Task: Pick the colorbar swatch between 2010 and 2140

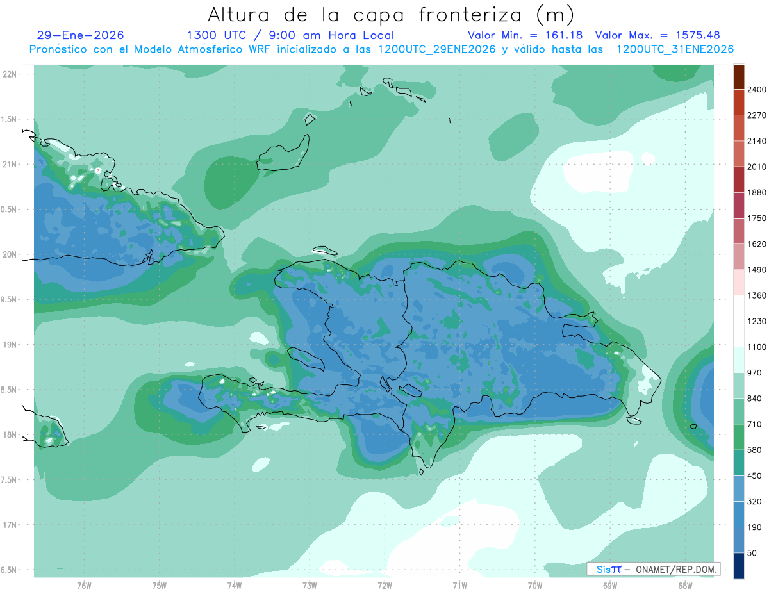Action: coord(739,154)
